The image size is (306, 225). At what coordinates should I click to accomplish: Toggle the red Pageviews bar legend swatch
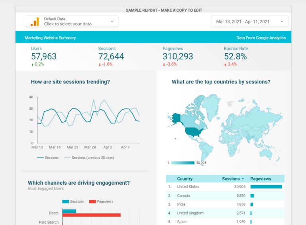click(x=92, y=201)
